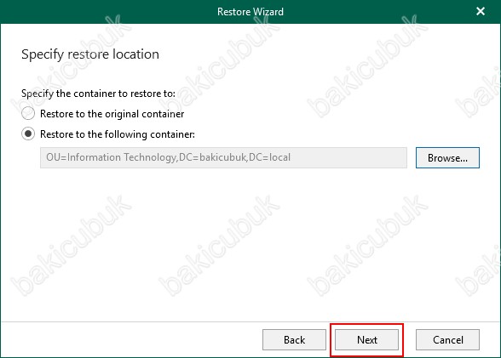Click the 'Specify the container to restore to:' label
Image resolution: width=501 pixels, height=358 pixels.
tap(98, 94)
